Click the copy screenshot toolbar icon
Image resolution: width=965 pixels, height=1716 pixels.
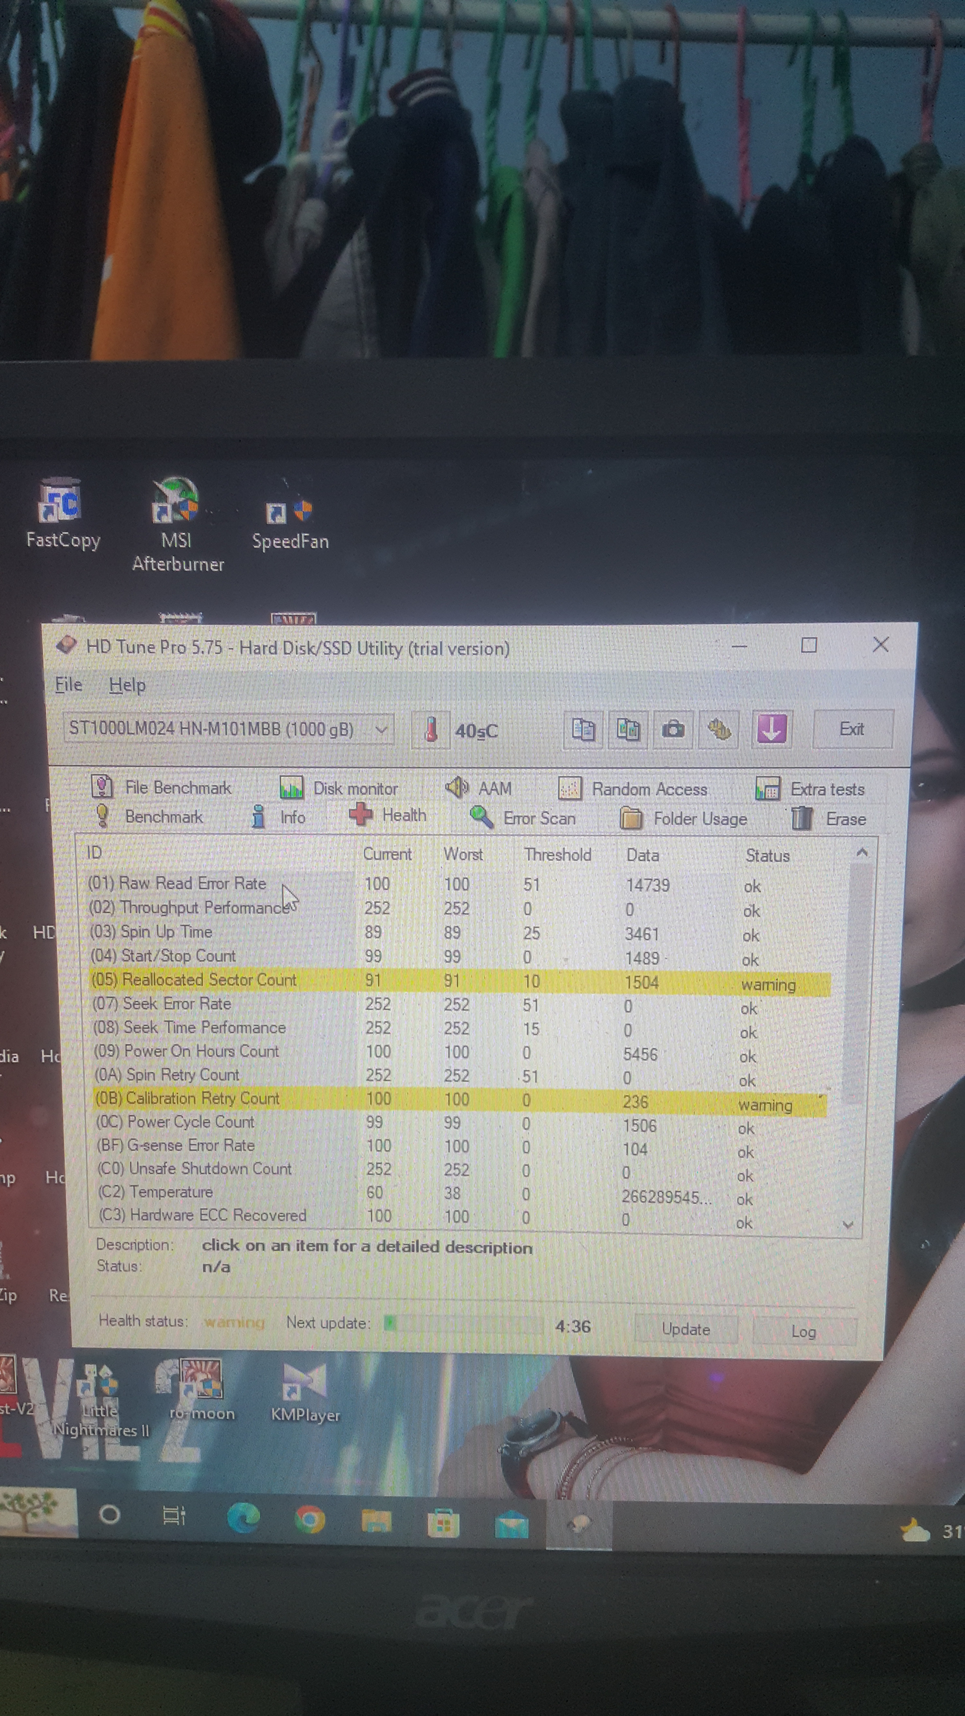(x=628, y=729)
